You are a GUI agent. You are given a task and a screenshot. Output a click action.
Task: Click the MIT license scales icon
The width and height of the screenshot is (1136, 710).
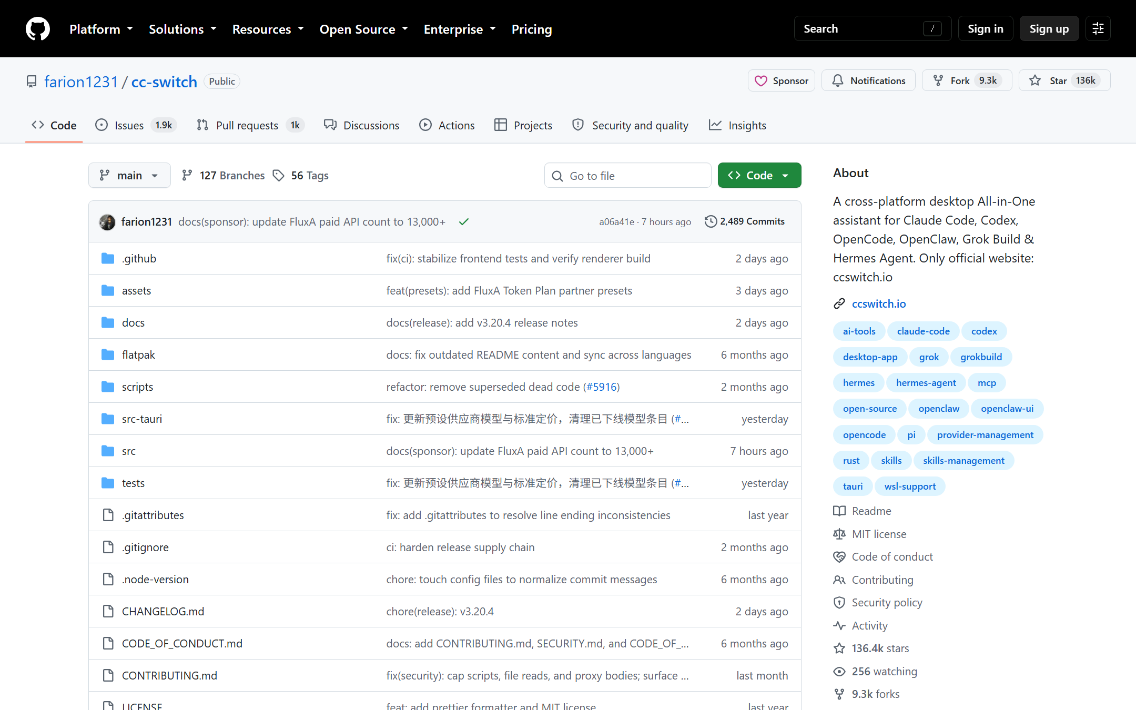click(839, 534)
